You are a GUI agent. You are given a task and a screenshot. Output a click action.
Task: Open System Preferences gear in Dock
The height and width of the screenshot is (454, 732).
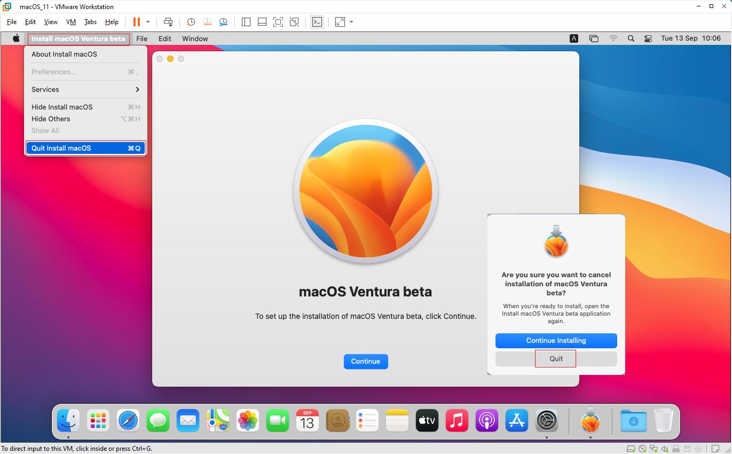coord(547,421)
